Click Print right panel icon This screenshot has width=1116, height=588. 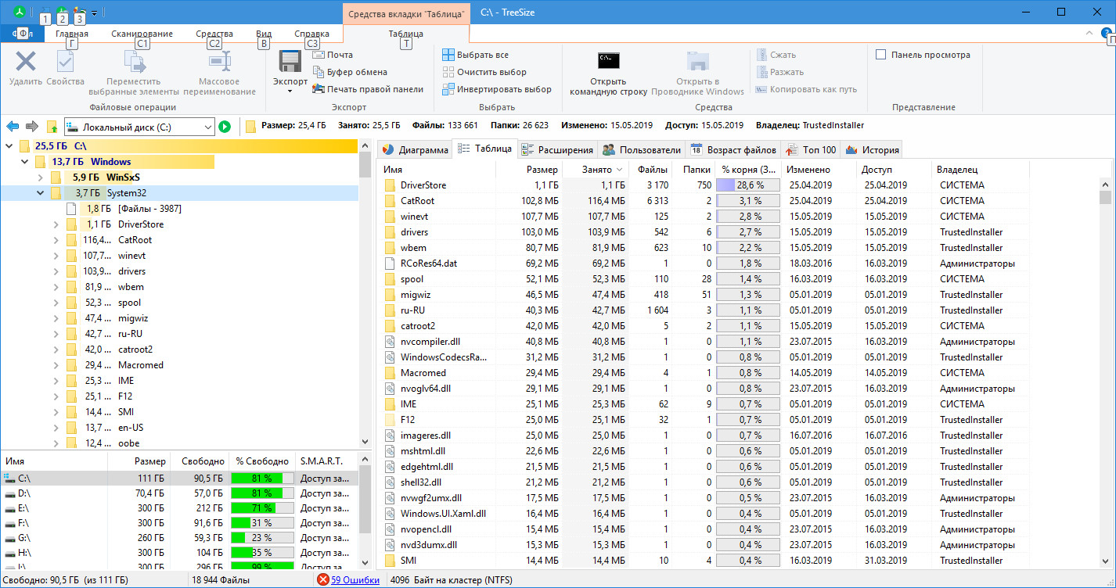pyautogui.click(x=319, y=89)
